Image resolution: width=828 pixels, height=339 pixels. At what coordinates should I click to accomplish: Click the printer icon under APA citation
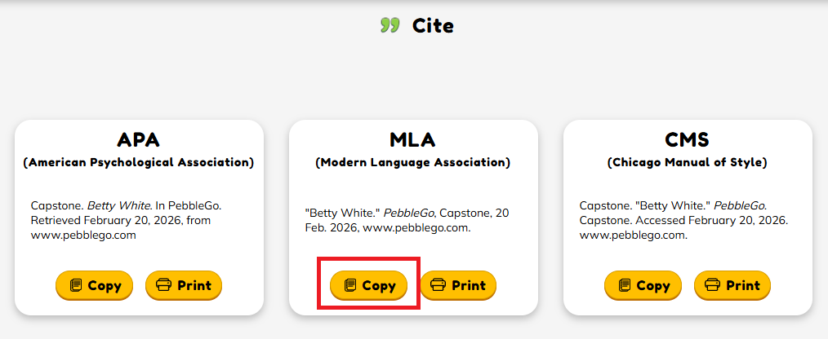164,285
